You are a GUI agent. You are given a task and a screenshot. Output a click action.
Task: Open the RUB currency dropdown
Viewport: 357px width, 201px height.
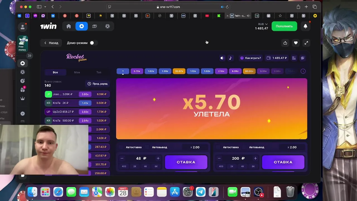(263, 24)
